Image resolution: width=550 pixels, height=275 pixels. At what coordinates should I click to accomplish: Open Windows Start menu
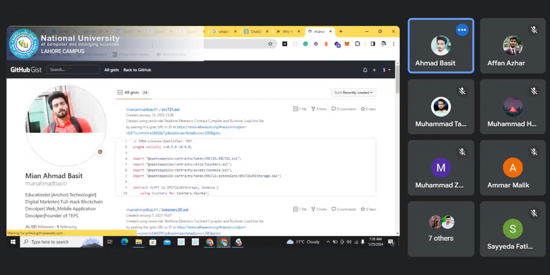[x=13, y=242]
